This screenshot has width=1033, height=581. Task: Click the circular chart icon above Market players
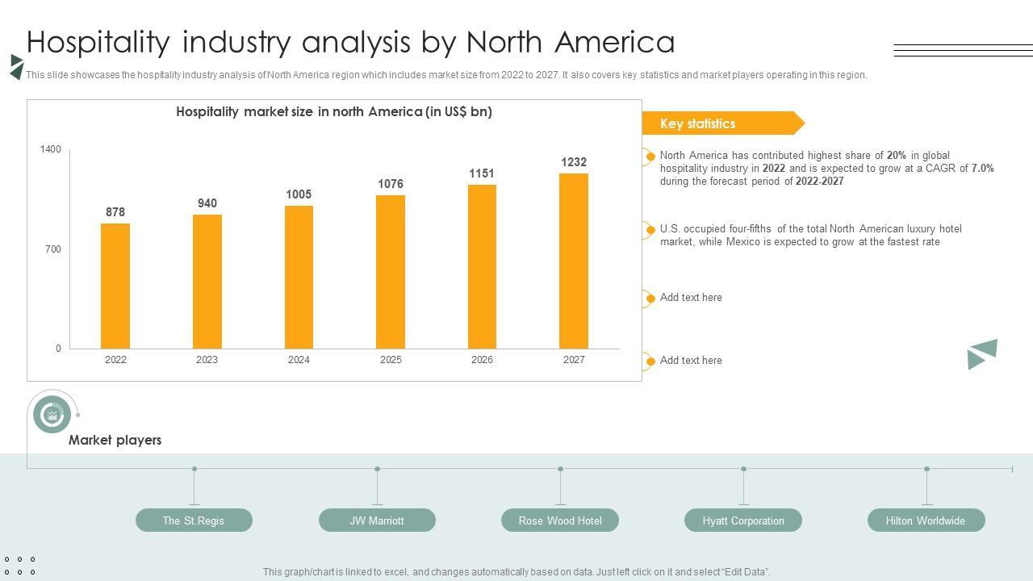[52, 415]
